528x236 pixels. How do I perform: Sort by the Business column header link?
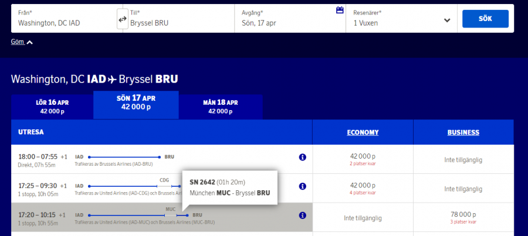tap(463, 132)
